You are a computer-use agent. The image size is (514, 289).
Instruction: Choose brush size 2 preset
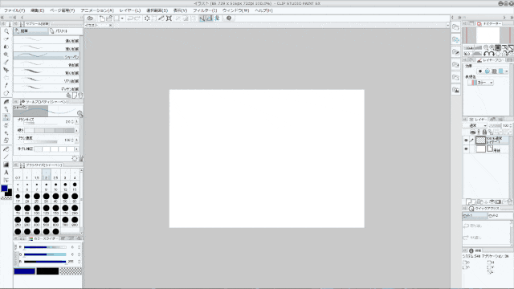47,174
